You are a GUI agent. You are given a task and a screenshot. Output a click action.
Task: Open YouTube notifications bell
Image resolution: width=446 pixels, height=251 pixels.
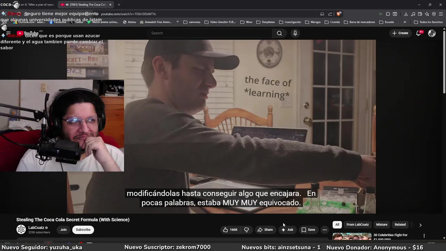pyautogui.click(x=418, y=33)
